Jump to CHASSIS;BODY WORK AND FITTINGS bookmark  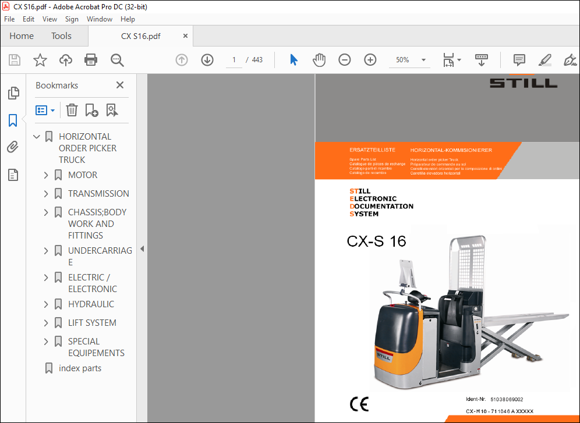click(x=97, y=224)
